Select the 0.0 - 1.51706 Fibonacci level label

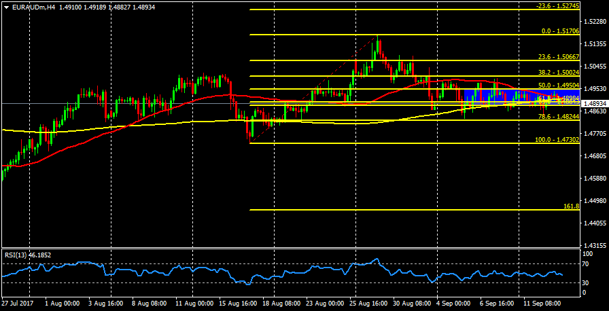559,31
